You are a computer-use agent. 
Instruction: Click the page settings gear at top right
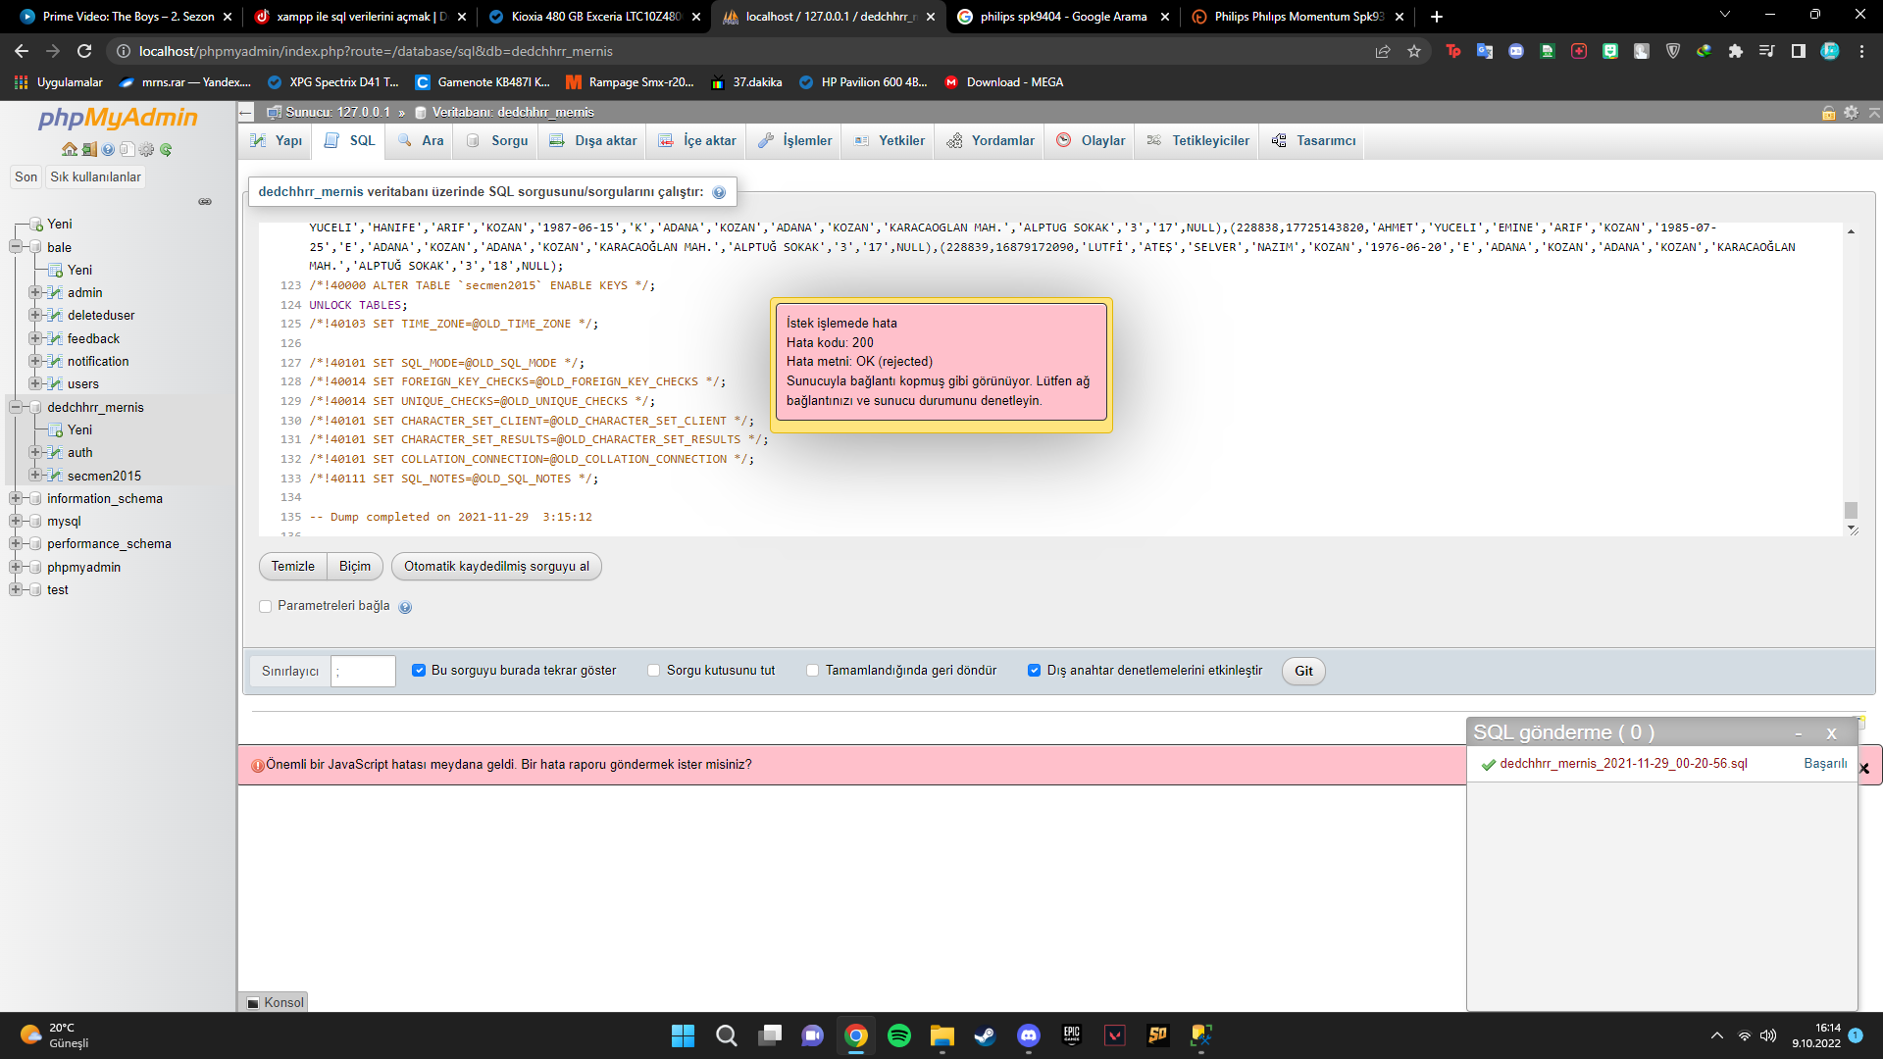(x=1851, y=113)
